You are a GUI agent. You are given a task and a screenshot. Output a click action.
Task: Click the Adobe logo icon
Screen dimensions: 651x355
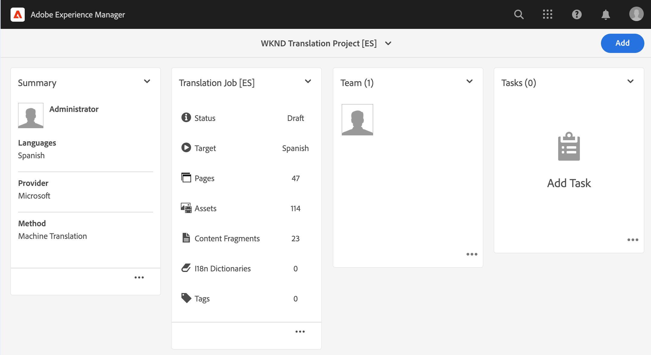[18, 14]
